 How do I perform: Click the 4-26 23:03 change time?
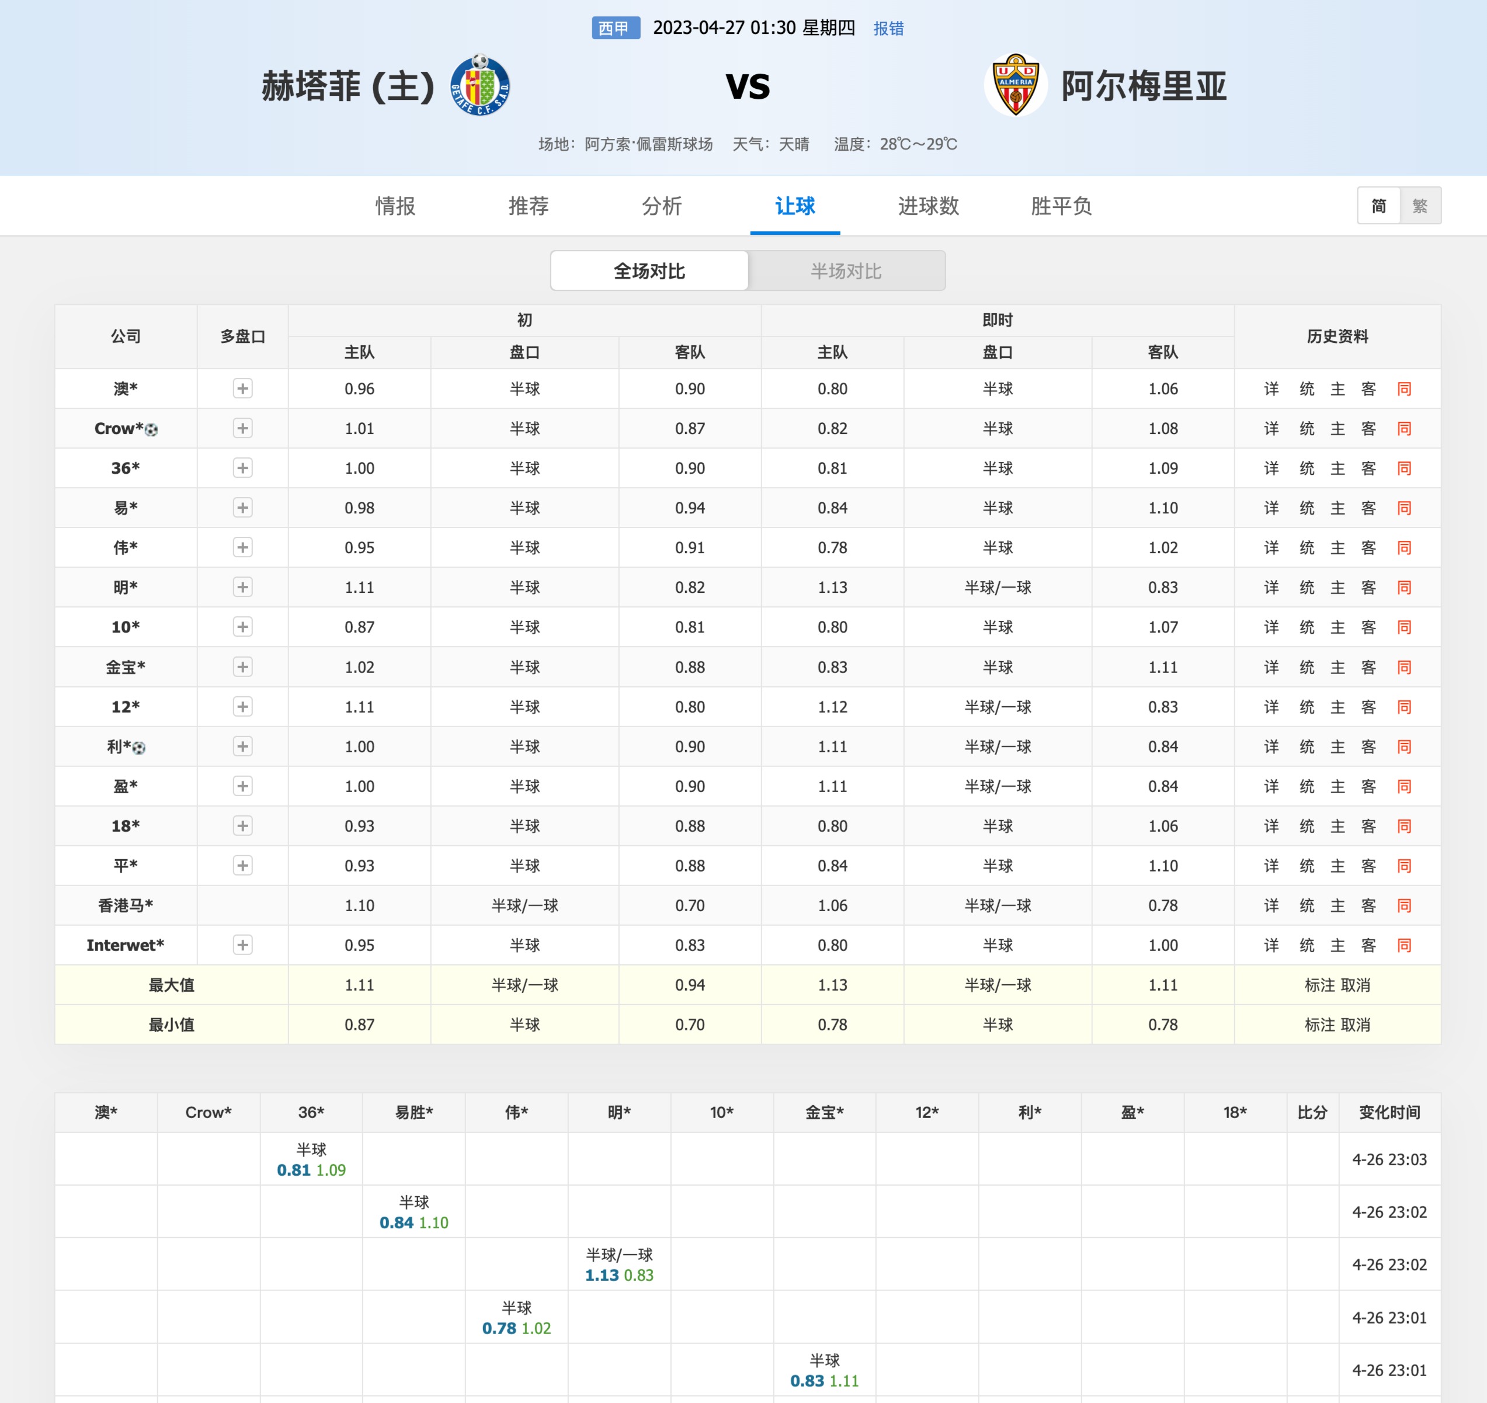(1389, 1159)
